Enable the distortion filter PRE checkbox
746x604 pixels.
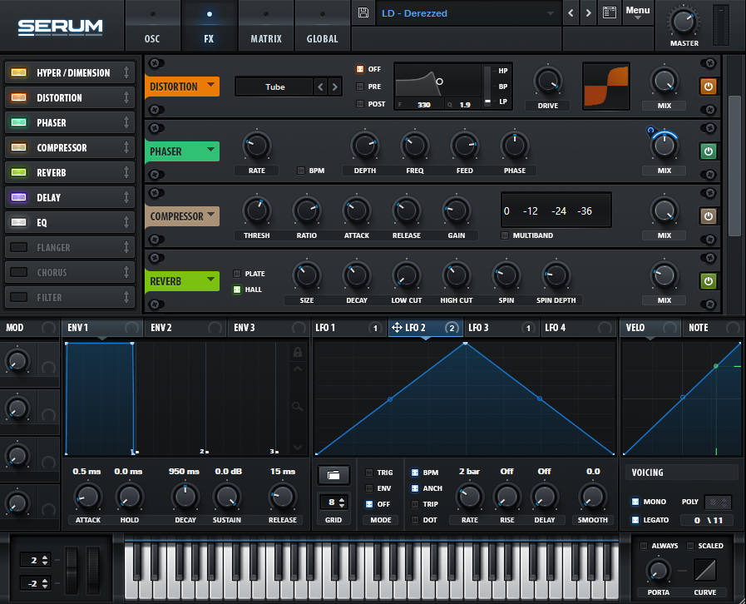click(x=360, y=87)
